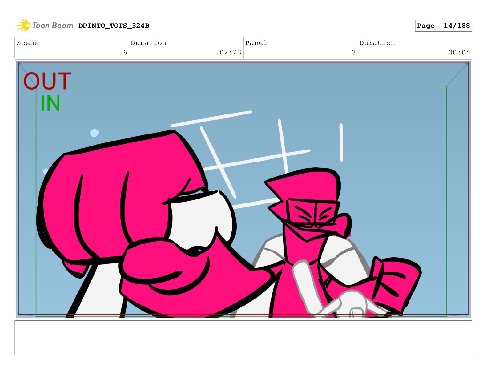Select the title text DPINTO_TOTS_324B
The width and height of the screenshot is (487, 377).
click(x=114, y=26)
